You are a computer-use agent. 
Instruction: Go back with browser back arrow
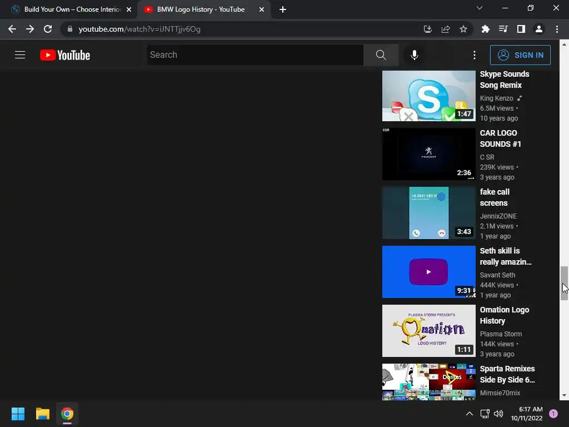pyautogui.click(x=12, y=29)
